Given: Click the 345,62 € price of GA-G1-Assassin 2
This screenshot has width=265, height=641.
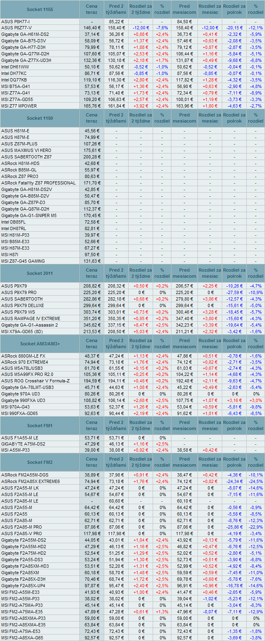Looking at the screenshot, I should tap(92, 325).
